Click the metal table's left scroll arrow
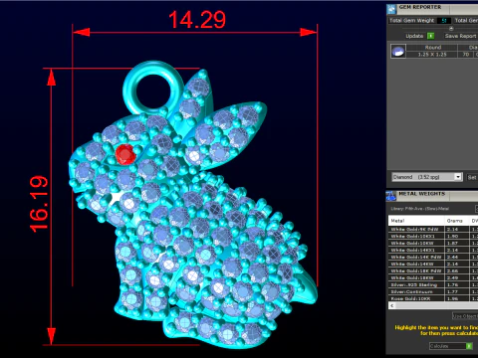Viewport: 478px width, 358px height. [x=392, y=305]
